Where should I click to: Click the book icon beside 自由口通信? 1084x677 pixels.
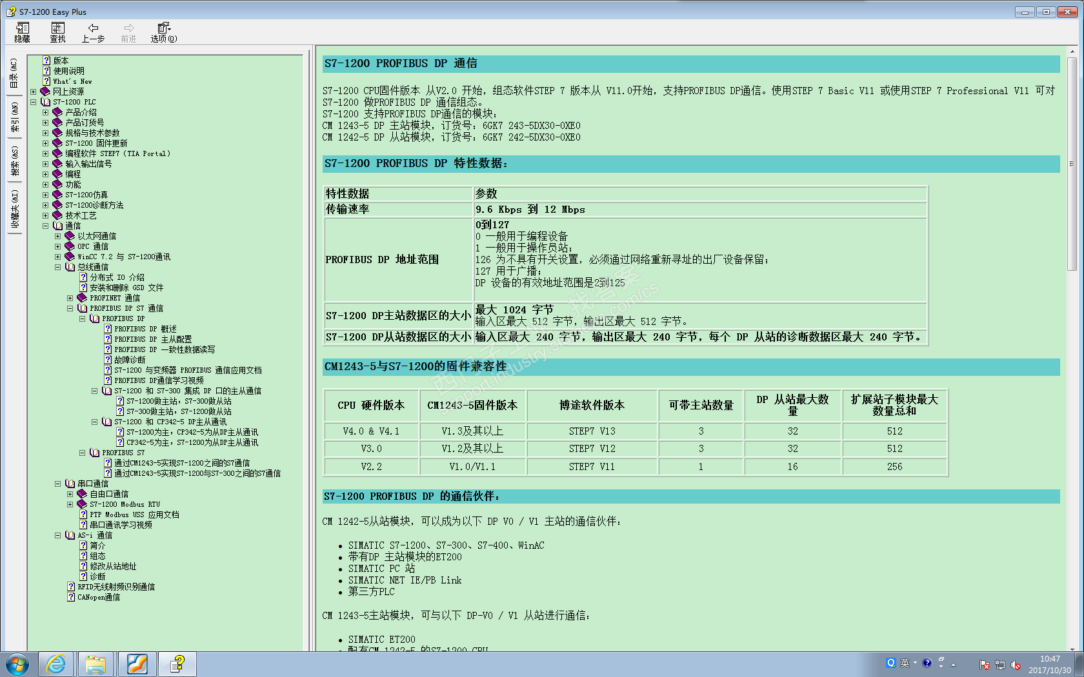point(82,494)
